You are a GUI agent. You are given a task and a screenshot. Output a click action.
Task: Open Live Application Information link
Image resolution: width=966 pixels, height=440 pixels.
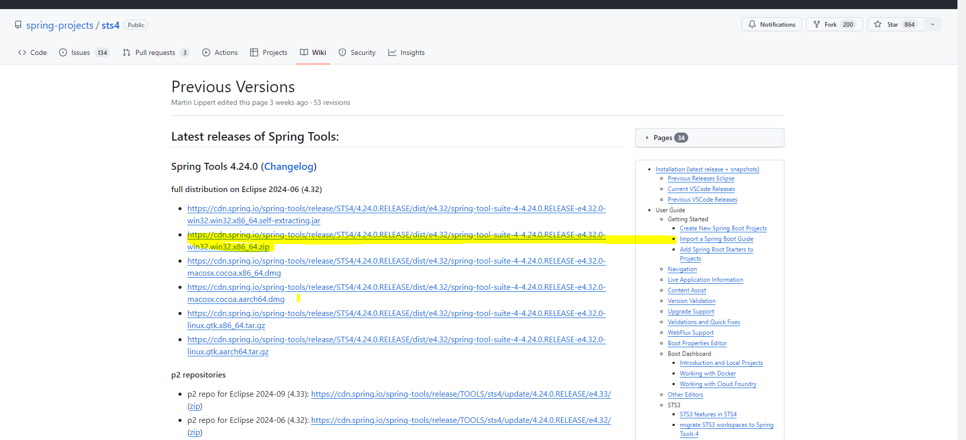[x=705, y=280]
